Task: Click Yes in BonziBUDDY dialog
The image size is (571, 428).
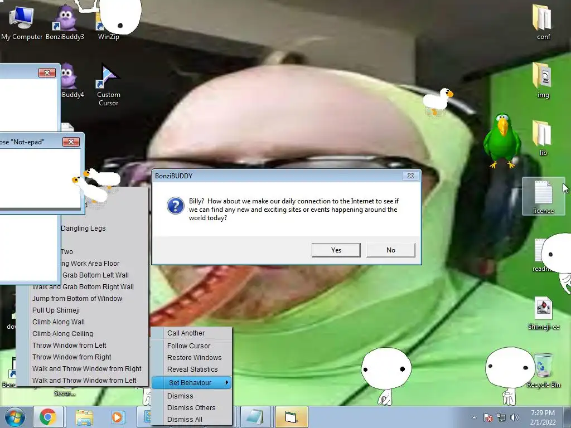Action: tap(336, 250)
